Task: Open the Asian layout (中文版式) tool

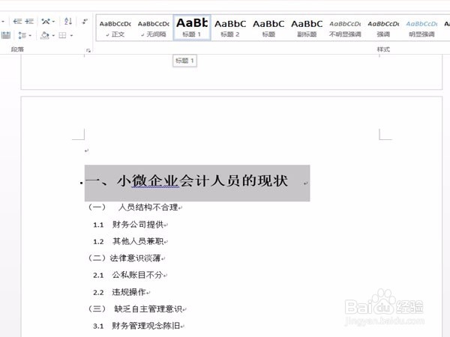Action: pos(46,21)
